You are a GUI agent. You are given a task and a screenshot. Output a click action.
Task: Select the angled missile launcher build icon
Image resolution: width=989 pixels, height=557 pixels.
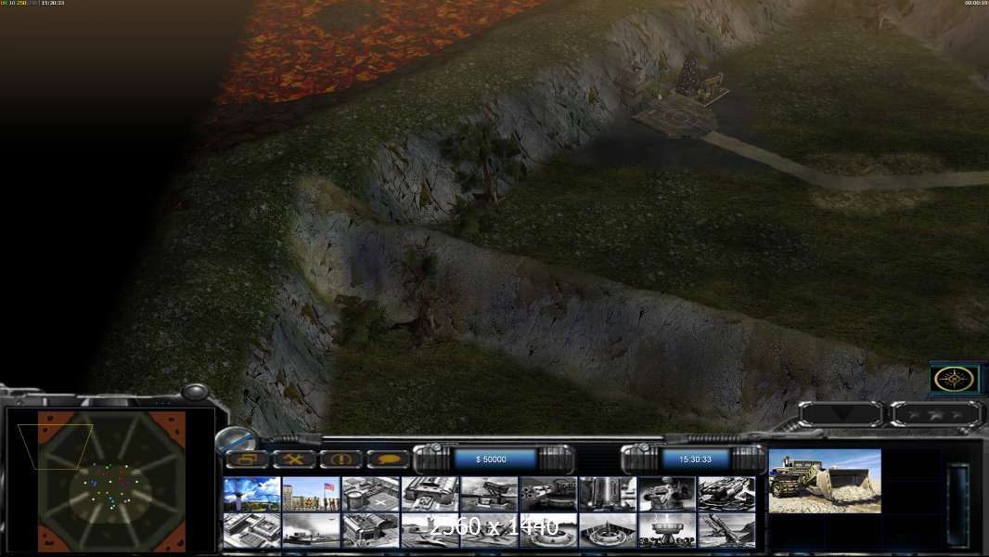[x=726, y=530]
